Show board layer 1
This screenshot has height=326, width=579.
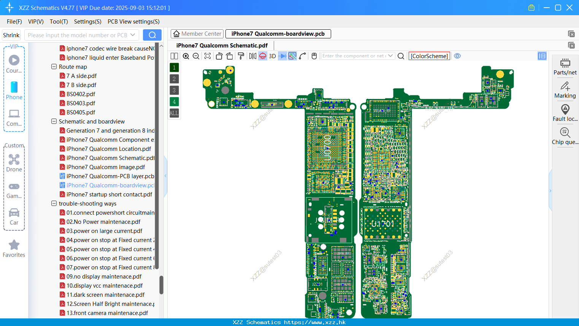pos(174,68)
